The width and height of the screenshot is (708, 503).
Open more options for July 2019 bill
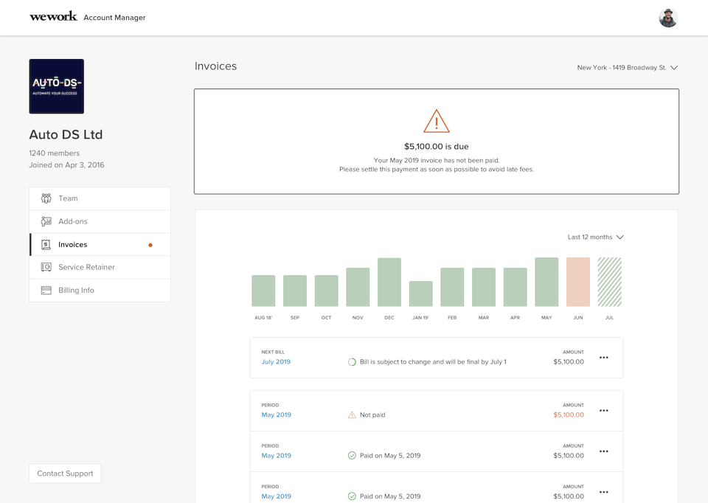[604, 358]
